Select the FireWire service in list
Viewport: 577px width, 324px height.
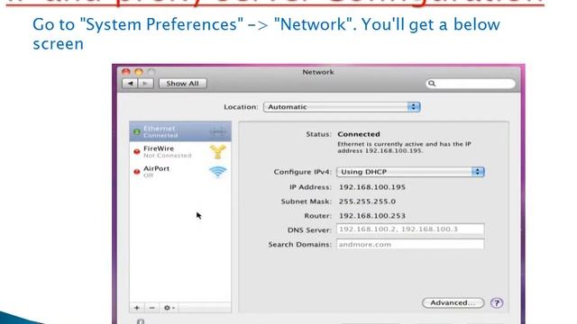pos(180,151)
